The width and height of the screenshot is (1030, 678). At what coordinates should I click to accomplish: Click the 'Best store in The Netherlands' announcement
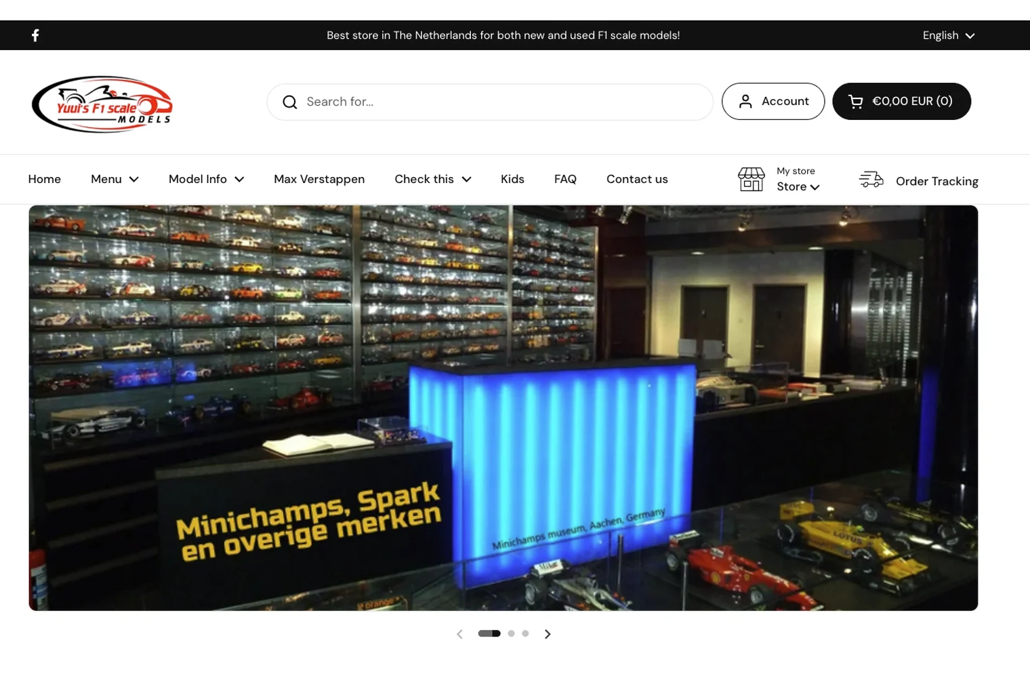point(503,35)
